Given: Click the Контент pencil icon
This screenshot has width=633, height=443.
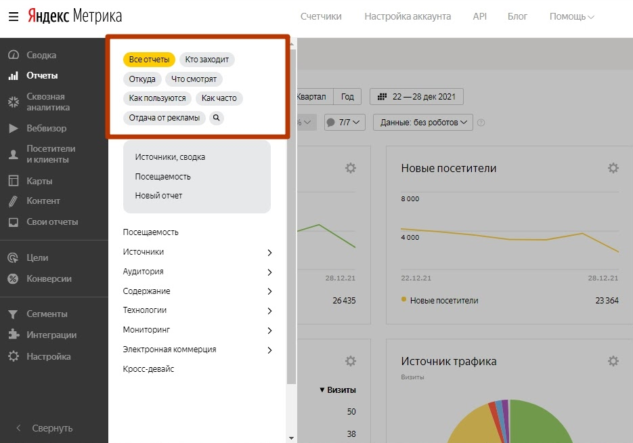Looking at the screenshot, I should click(14, 201).
